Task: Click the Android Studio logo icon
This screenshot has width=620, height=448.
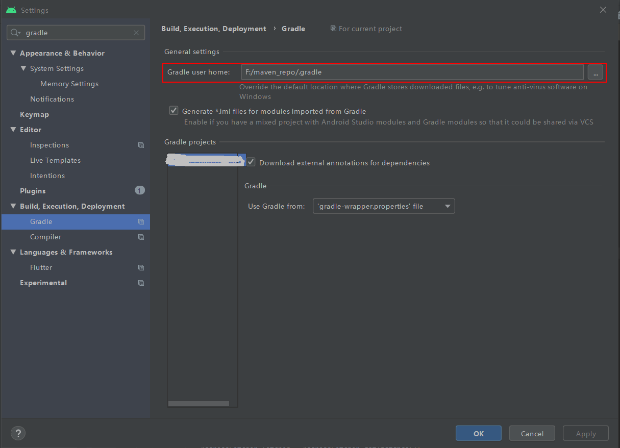Action: 11,10
